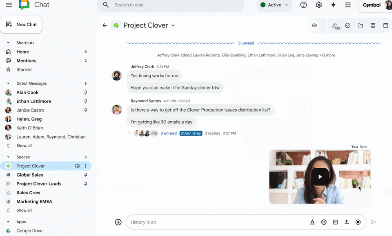Open the tasks checkmark icon
The image size is (392, 236).
[347, 25]
